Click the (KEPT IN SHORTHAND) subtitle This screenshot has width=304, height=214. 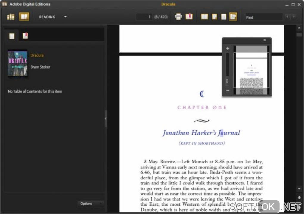coord(202,143)
